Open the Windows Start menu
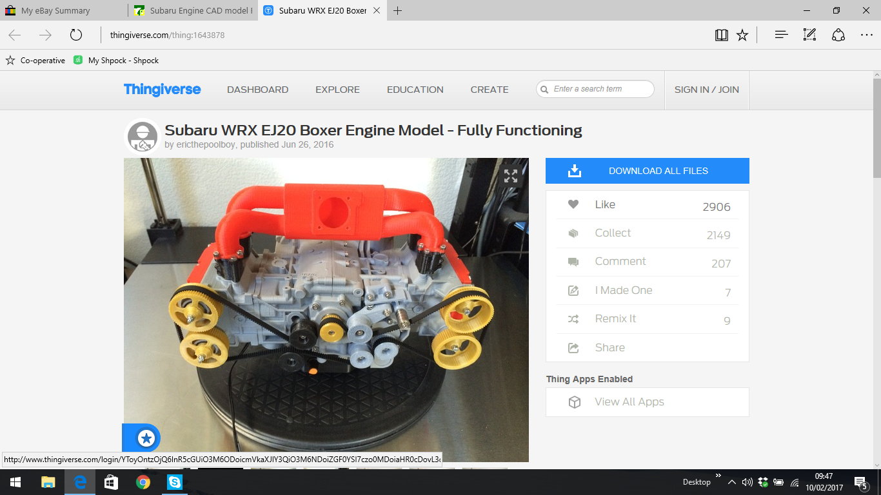Screen dimensions: 881x495 (x=15, y=482)
